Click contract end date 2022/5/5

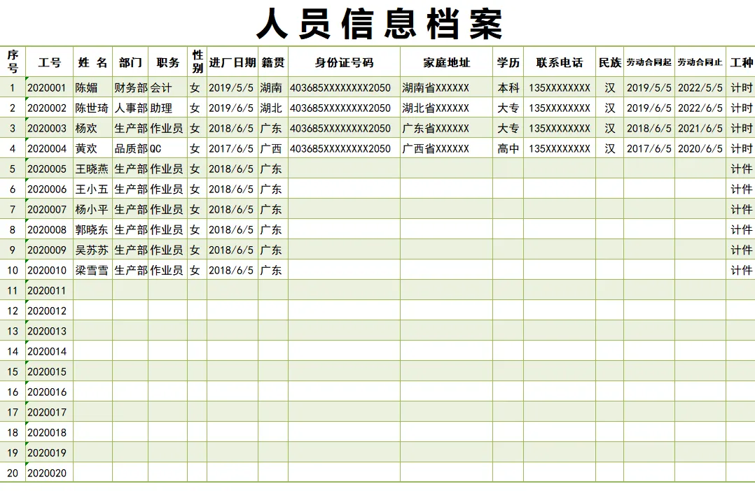[700, 87]
